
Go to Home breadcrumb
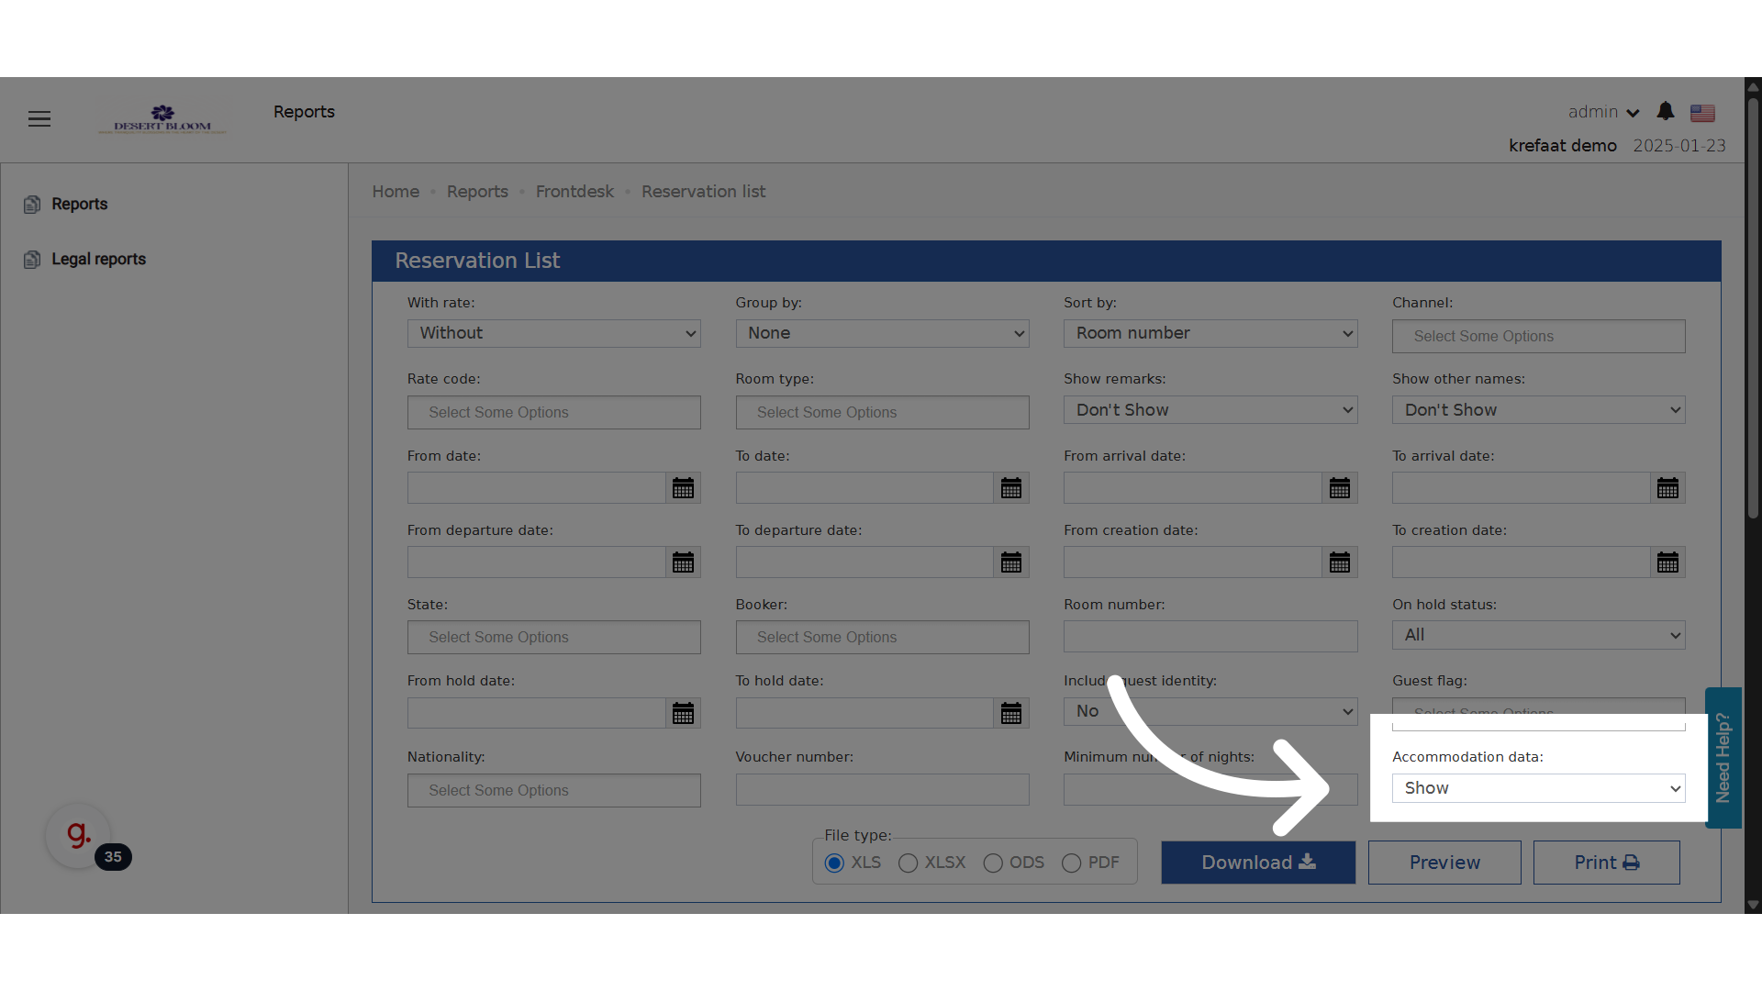[x=396, y=192]
